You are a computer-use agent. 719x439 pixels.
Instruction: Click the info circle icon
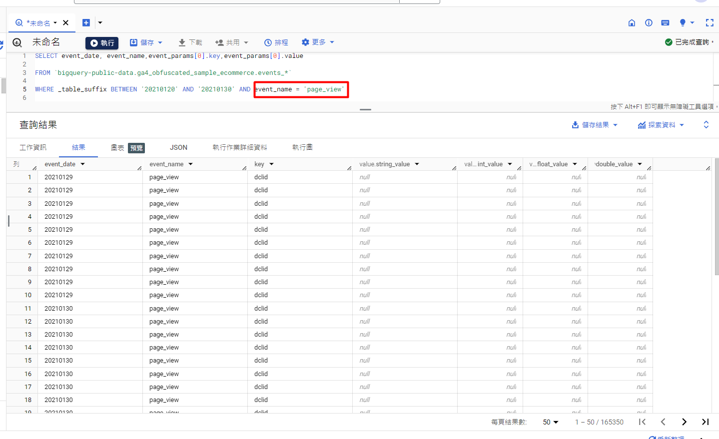point(649,22)
